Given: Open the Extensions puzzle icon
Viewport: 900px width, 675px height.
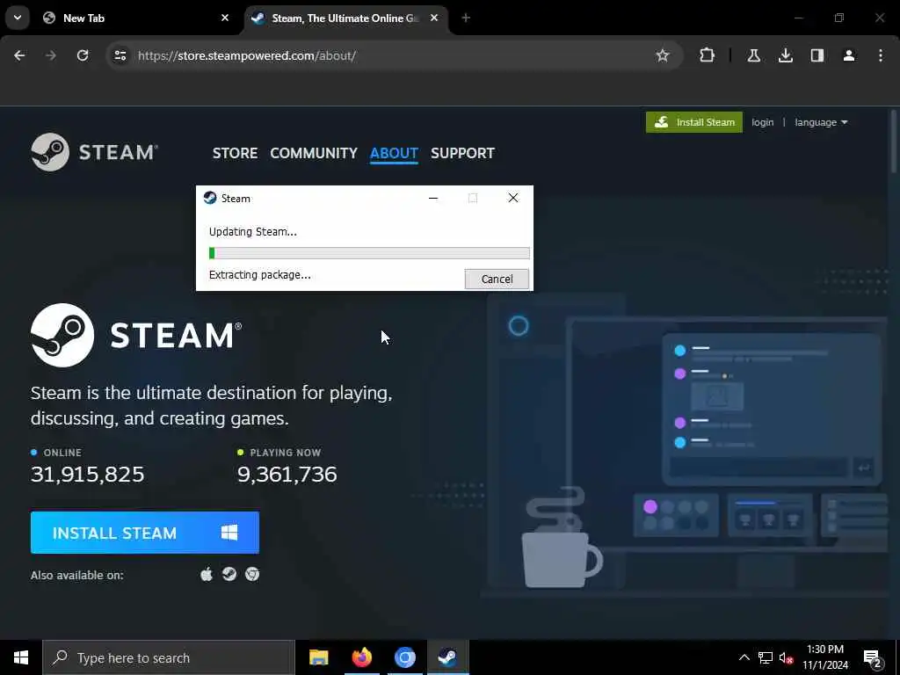Looking at the screenshot, I should pos(708,55).
